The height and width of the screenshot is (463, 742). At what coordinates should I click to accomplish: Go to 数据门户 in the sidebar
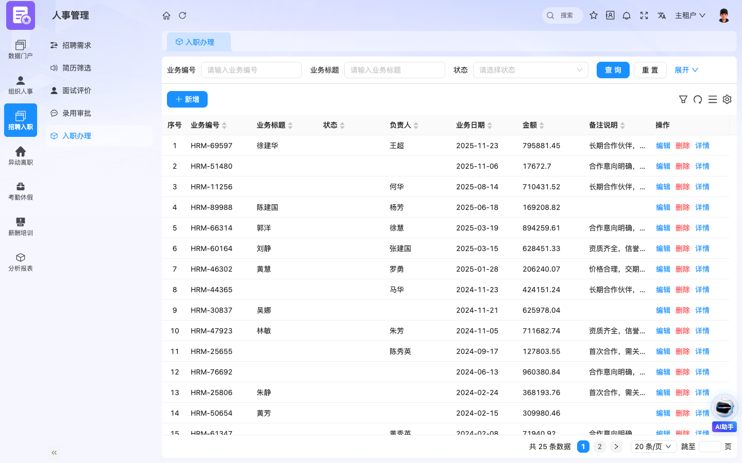point(21,49)
